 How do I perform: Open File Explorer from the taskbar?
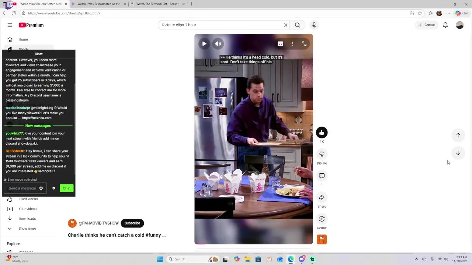pos(247,259)
